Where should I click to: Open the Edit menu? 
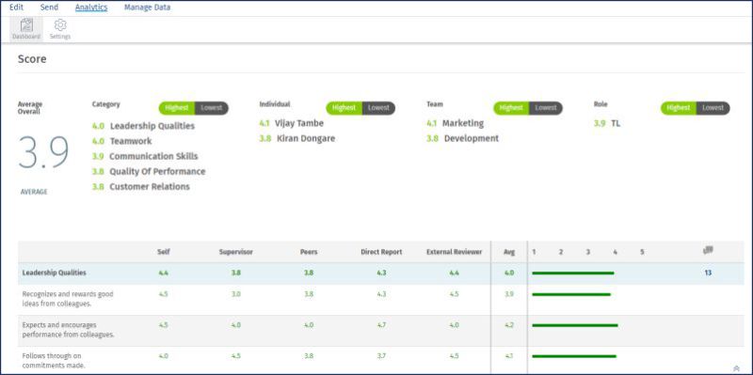pos(16,8)
